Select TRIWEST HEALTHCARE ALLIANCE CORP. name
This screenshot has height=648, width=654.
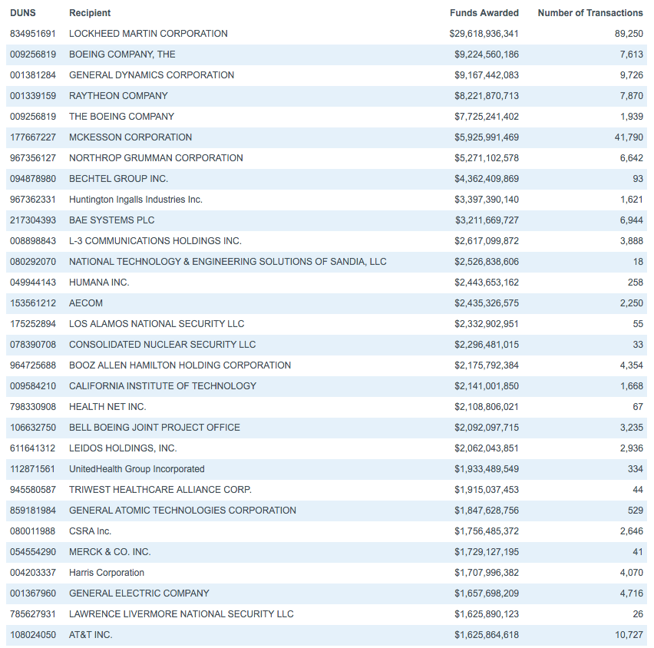click(160, 490)
